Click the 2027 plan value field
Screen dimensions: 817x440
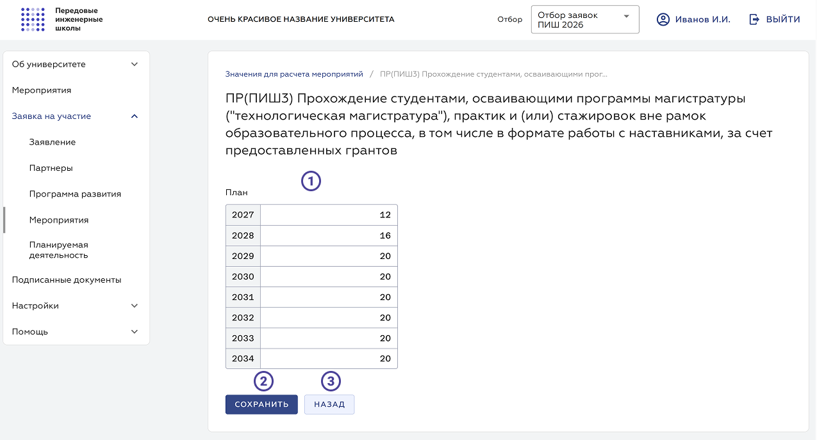point(329,215)
